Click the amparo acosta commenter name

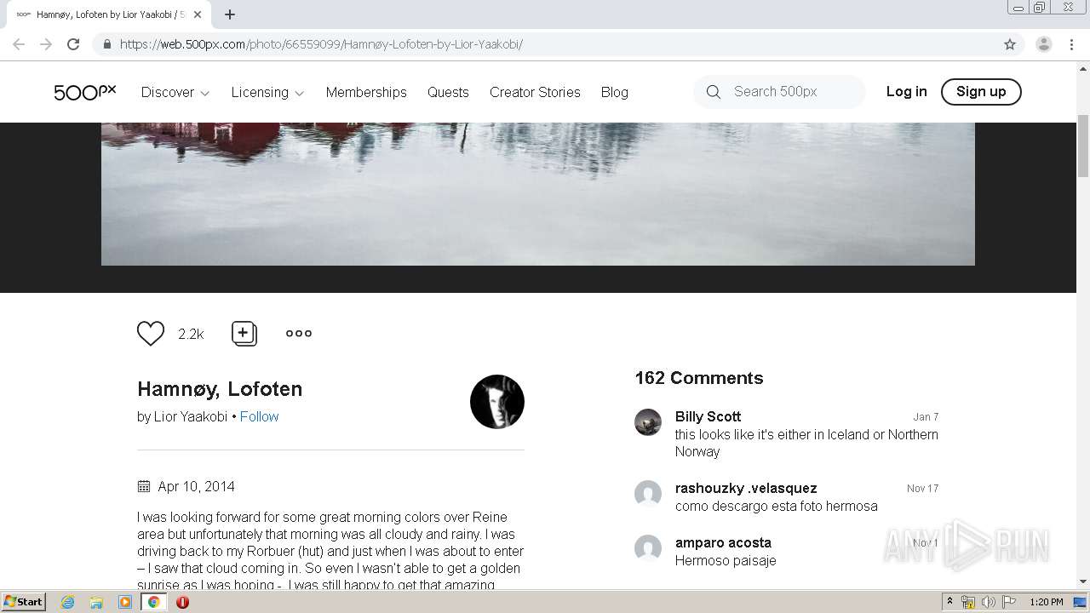723,542
